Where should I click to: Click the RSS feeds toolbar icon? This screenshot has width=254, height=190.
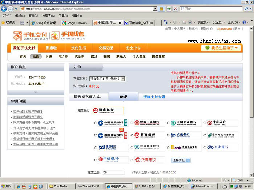[x=175, y=22]
